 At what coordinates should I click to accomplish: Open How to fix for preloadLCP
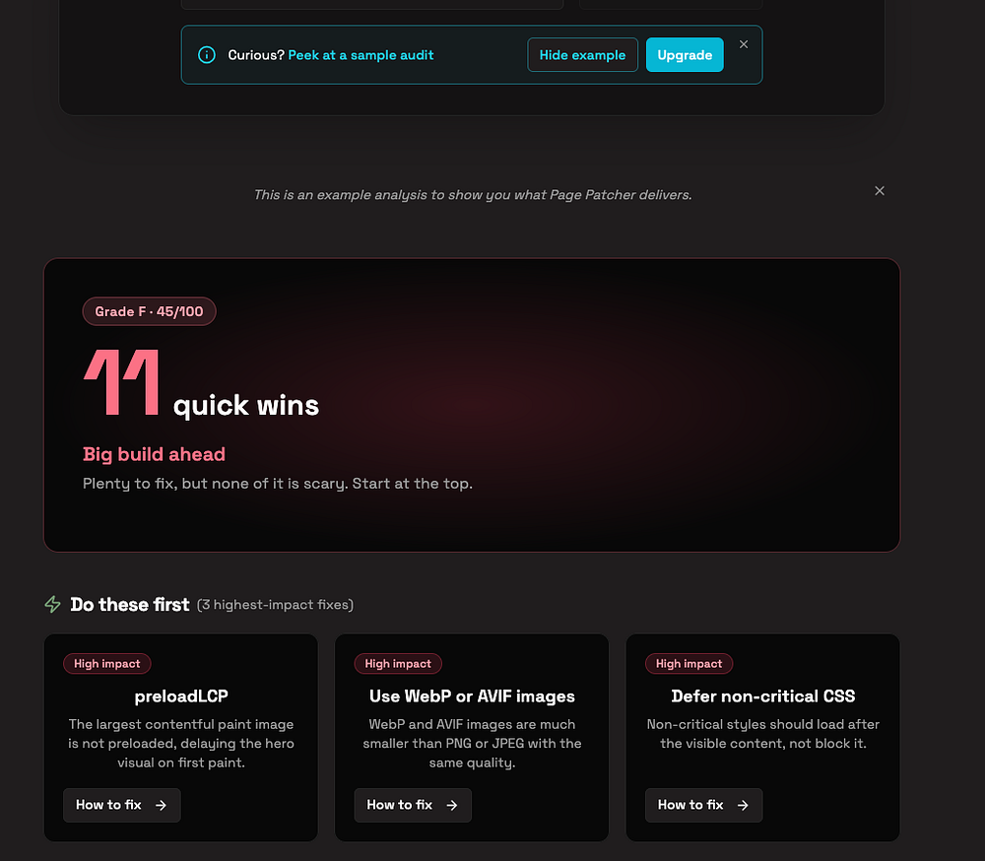(122, 805)
